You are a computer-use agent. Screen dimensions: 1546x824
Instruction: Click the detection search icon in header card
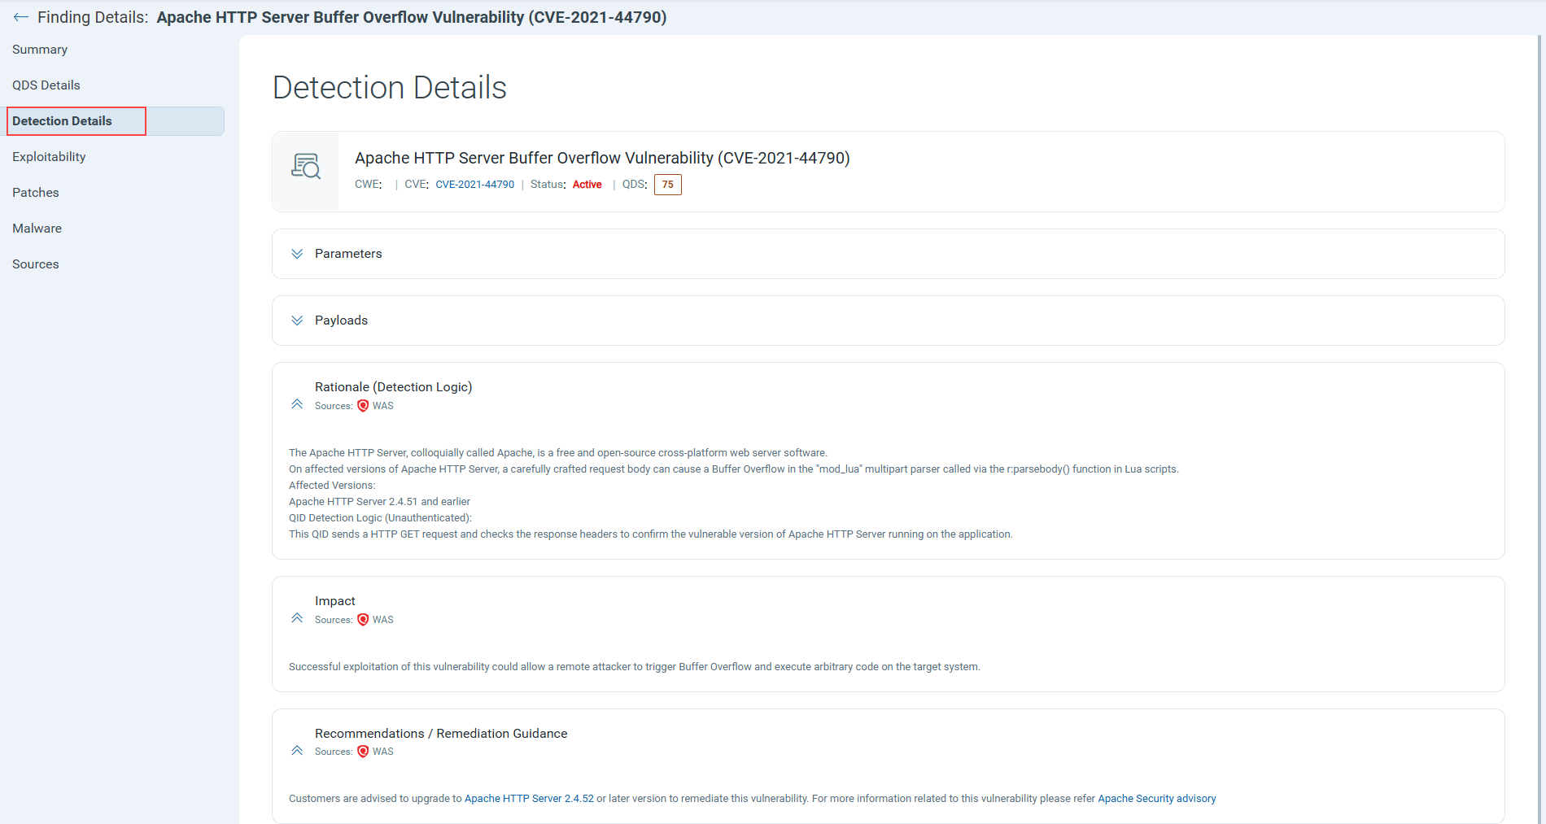point(306,167)
